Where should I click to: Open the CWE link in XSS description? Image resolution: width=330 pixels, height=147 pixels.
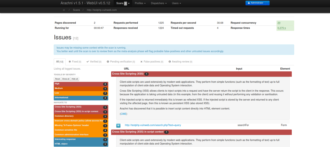pos(123,114)
